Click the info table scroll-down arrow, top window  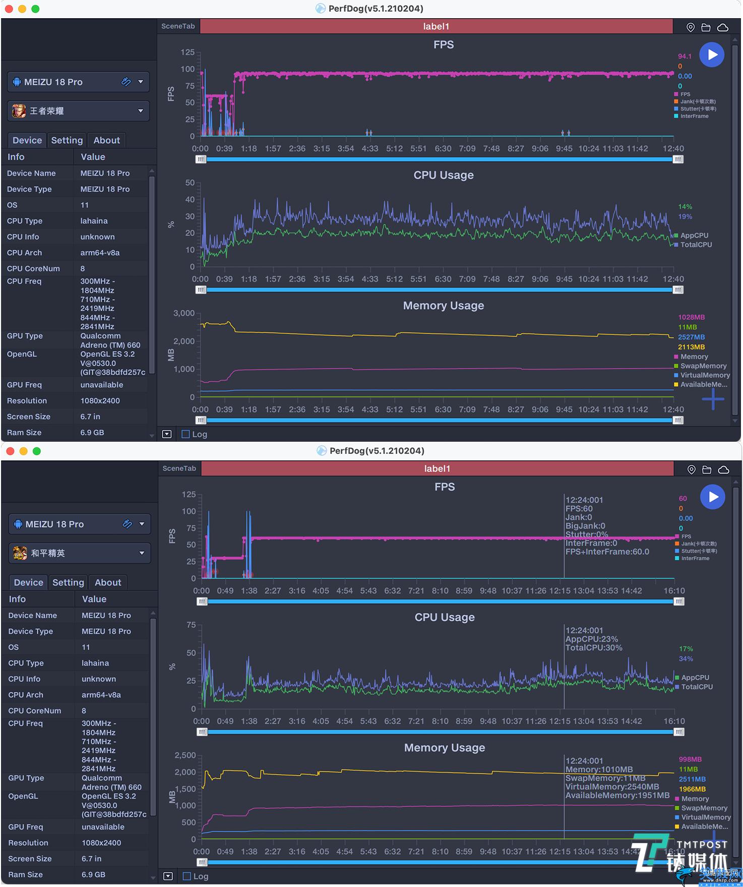(152, 436)
